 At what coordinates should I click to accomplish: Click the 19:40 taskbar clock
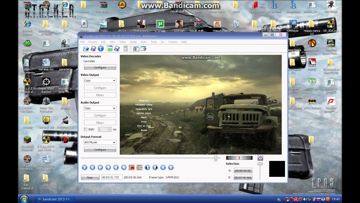click(x=335, y=199)
